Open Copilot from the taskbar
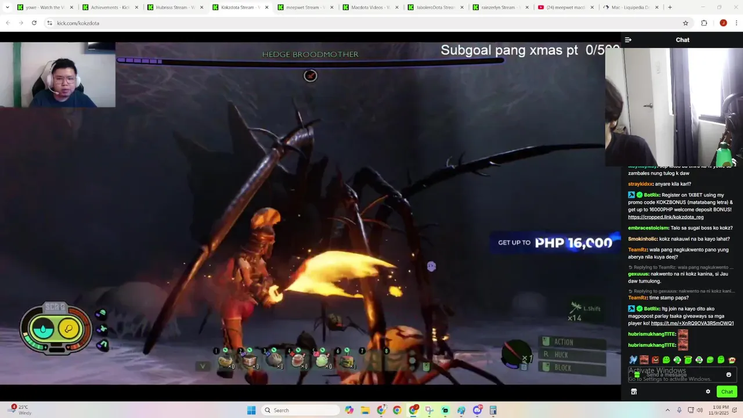743x418 pixels. point(349,410)
